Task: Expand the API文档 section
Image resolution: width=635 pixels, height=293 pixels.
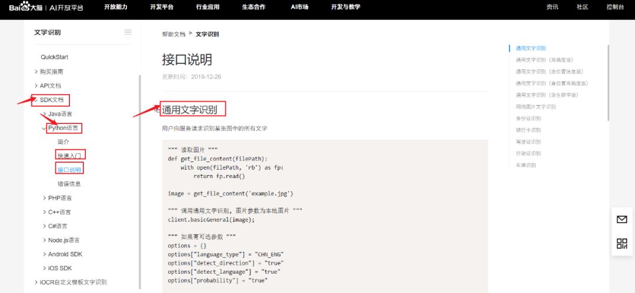Action: [36, 86]
